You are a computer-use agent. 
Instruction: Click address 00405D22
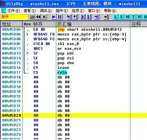pos(12,125)
